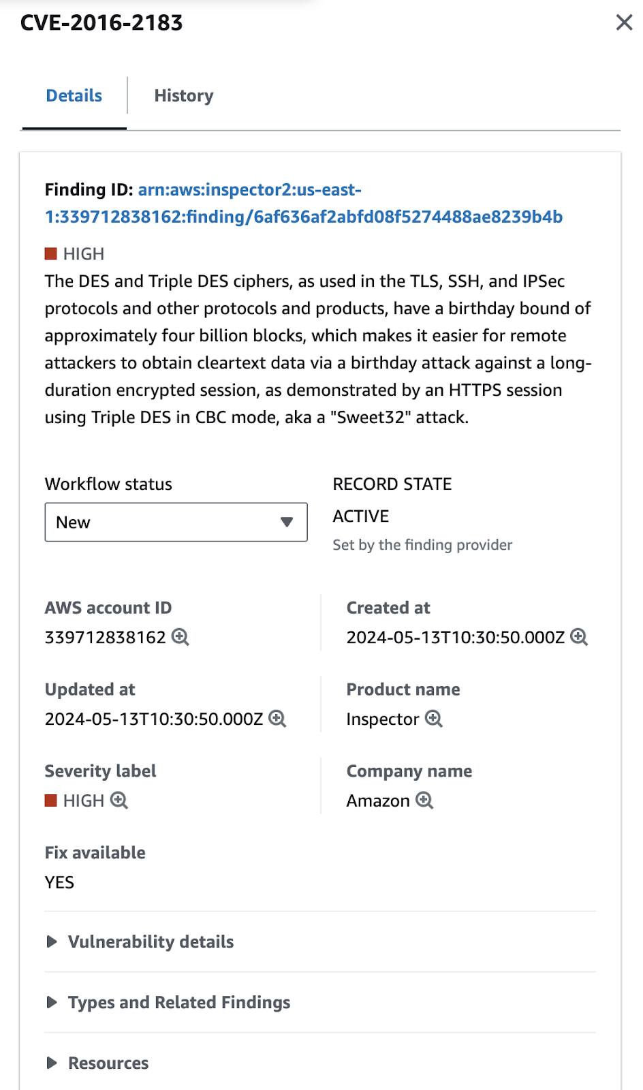Screen dimensions: 643x1090
Task: Click the filter icon beside AWS account ID value
Action: pyautogui.click(x=181, y=637)
